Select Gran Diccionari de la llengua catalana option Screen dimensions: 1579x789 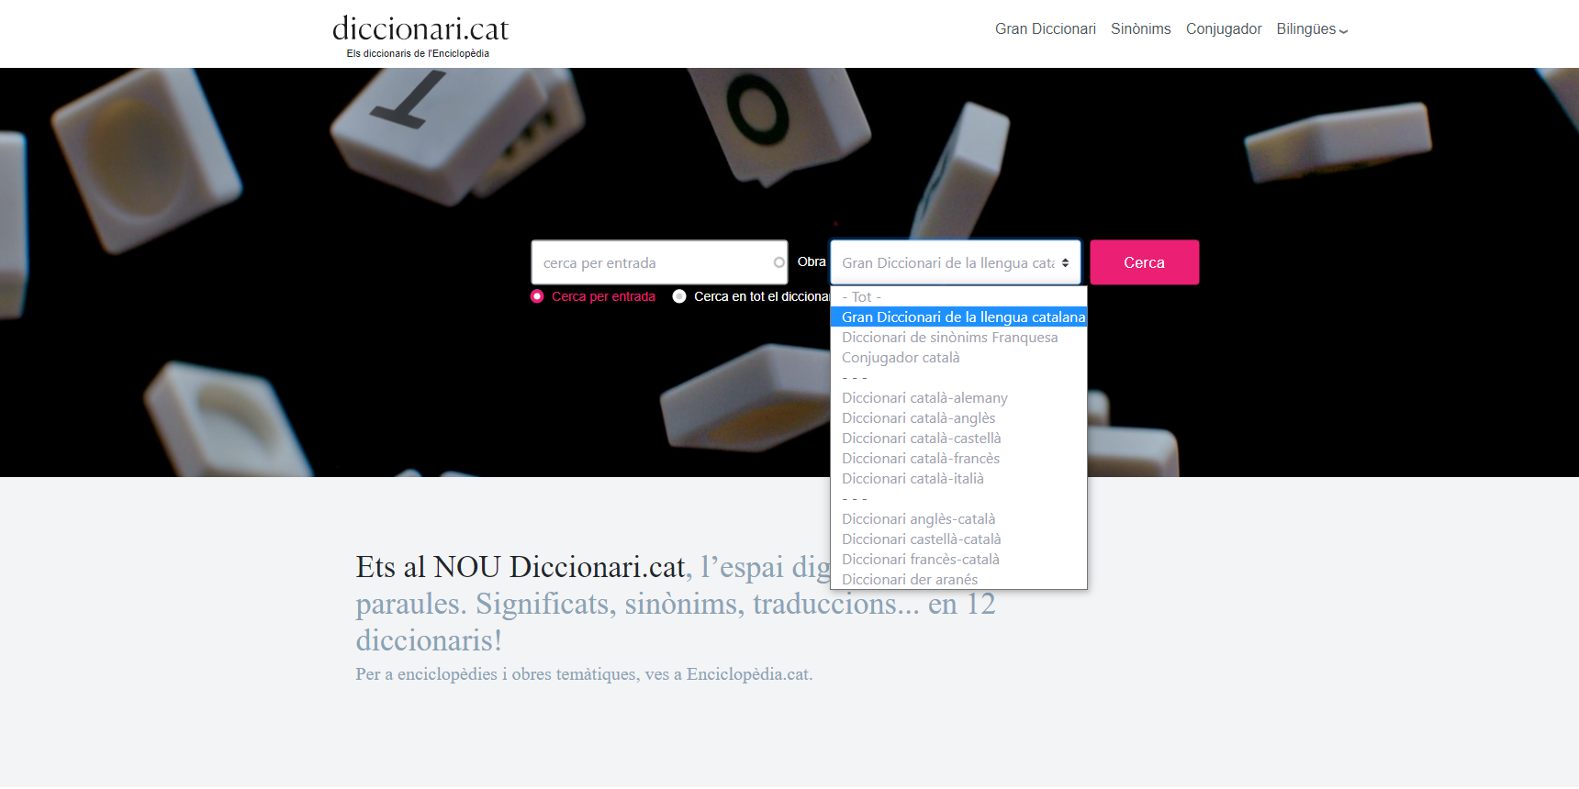[x=962, y=317]
